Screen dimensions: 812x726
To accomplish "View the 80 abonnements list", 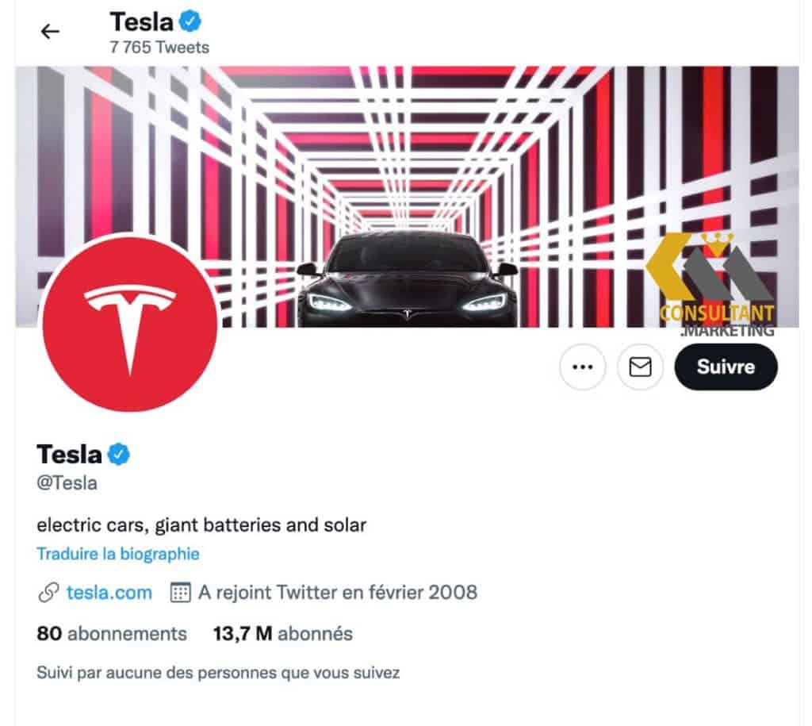I will tap(110, 633).
